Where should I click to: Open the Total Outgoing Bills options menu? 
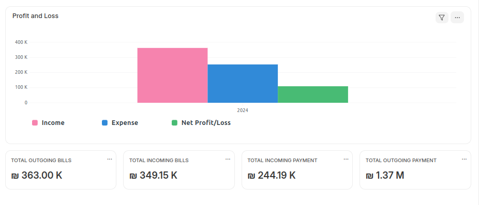[110, 159]
